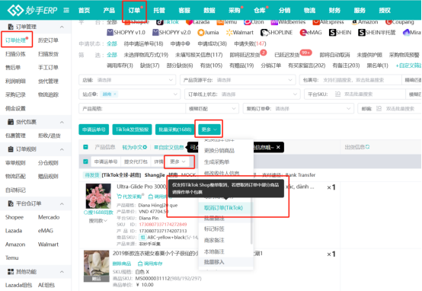This screenshot has height=291, width=422.
Task: Click the 妙手ERP logo
Action: (32, 10)
